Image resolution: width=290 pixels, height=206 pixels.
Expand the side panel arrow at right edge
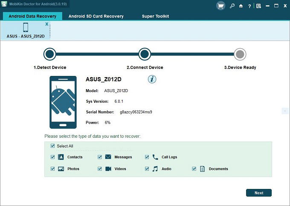tap(285, 111)
